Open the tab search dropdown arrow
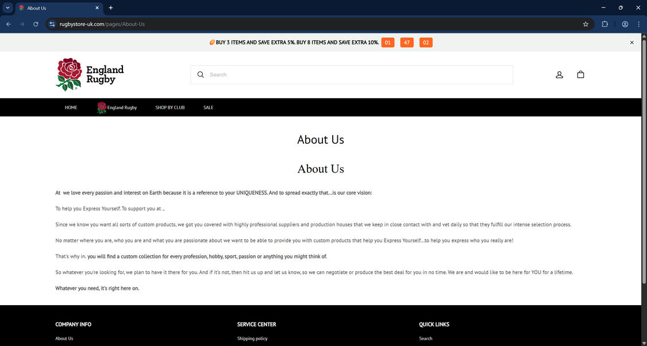 7,8
